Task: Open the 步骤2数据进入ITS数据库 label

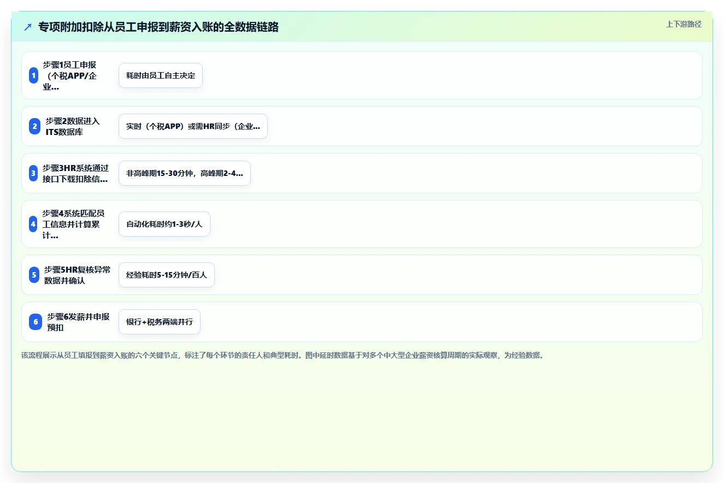Action: coord(73,126)
